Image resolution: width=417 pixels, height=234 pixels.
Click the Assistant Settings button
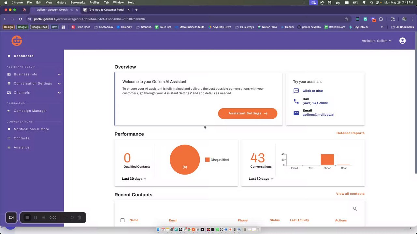pos(248,113)
